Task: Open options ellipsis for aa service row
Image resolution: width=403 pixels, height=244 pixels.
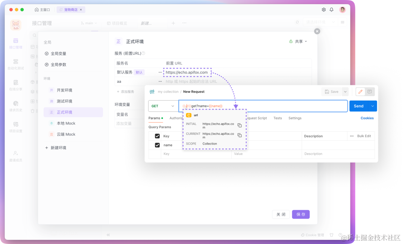Action: pyautogui.click(x=160, y=82)
